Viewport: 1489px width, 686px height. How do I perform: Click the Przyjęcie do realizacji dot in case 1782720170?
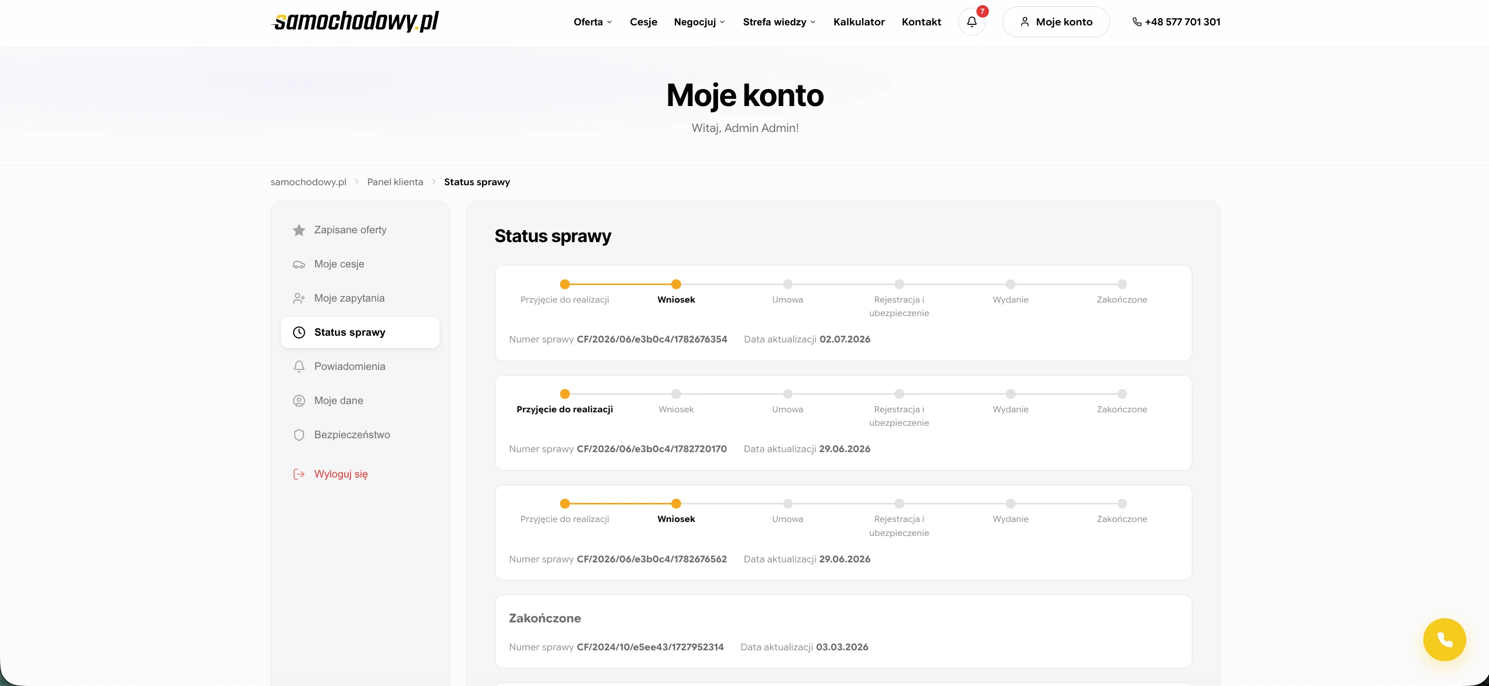point(565,394)
